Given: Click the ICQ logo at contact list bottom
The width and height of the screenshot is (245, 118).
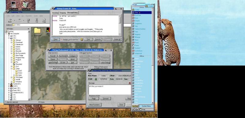Looking at the screenshot, I should [135, 109].
